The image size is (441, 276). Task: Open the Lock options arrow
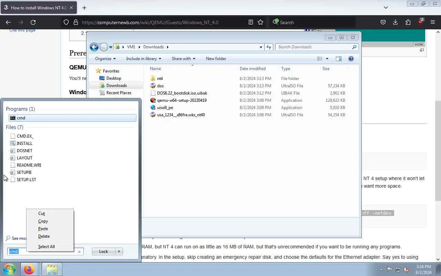coord(119,252)
